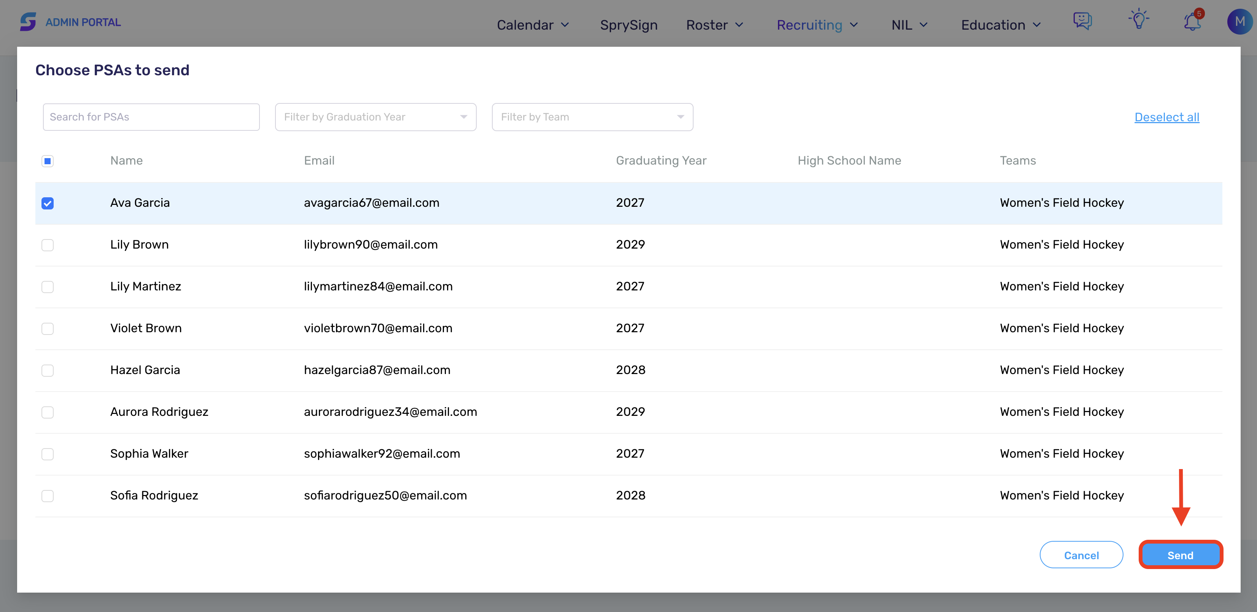Toggle the select-all header checkbox
Viewport: 1257px width, 612px height.
pos(47,162)
